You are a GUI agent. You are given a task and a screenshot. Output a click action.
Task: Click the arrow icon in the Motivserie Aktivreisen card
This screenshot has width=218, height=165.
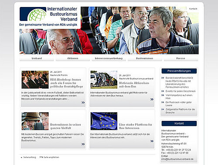click(152, 100)
